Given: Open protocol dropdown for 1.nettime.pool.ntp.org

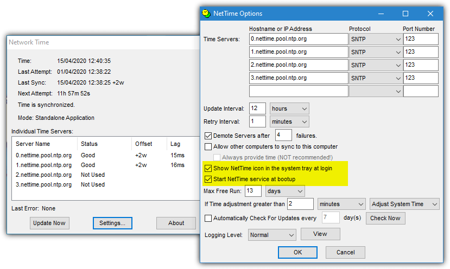Looking at the screenshot, I should [x=376, y=52].
